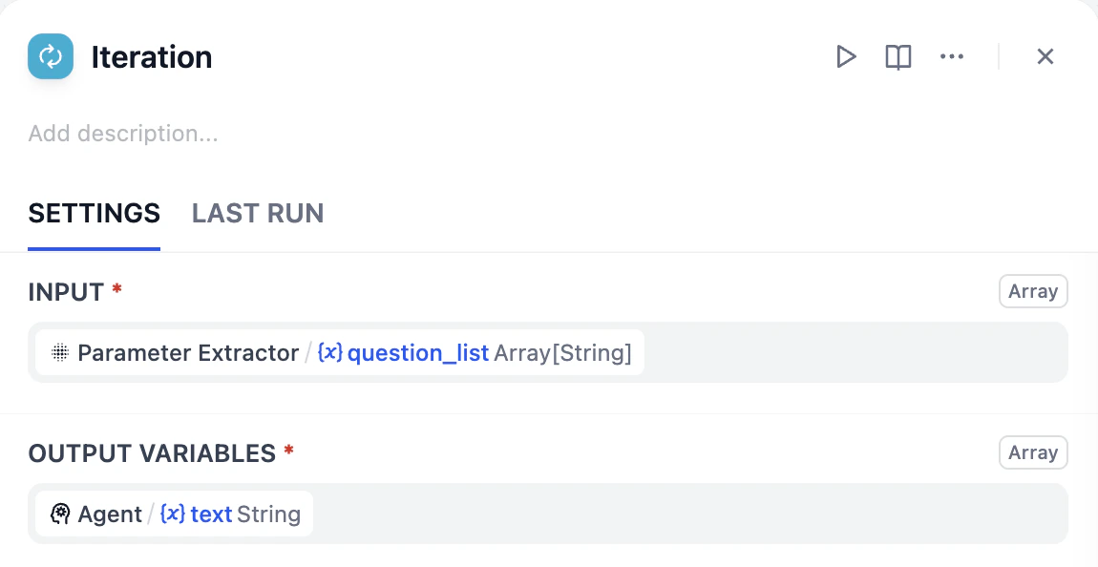Open the Array type selector next to INPUT
1098x567 pixels.
pos(1033,291)
